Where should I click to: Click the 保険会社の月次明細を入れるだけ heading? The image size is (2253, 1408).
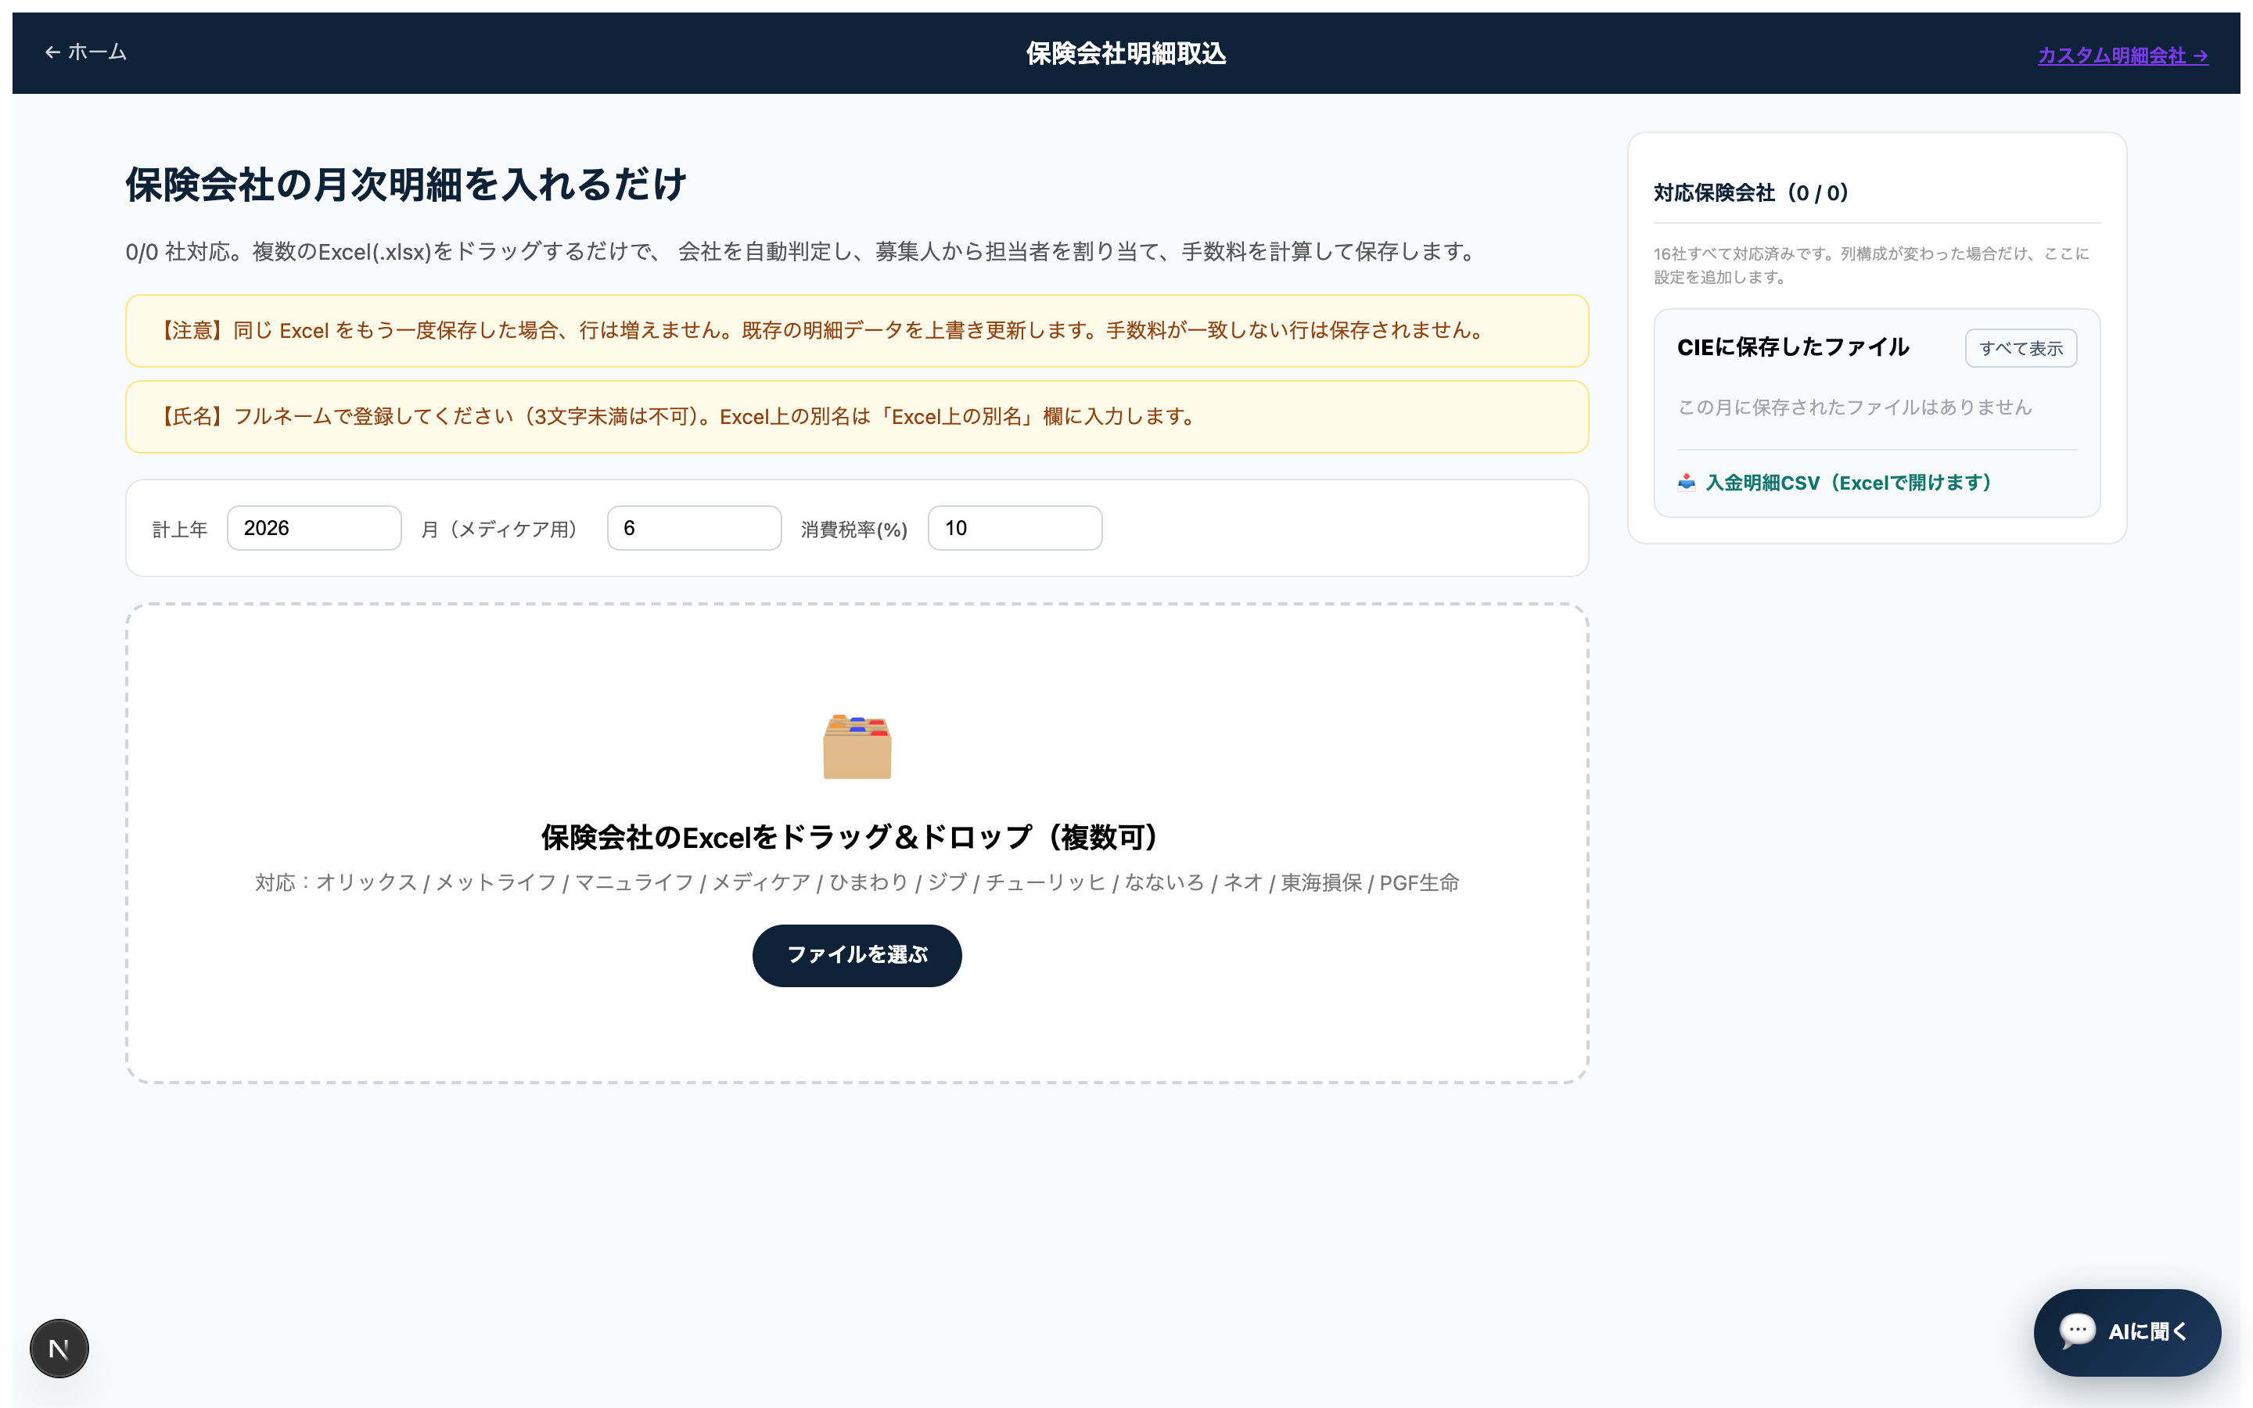click(406, 185)
